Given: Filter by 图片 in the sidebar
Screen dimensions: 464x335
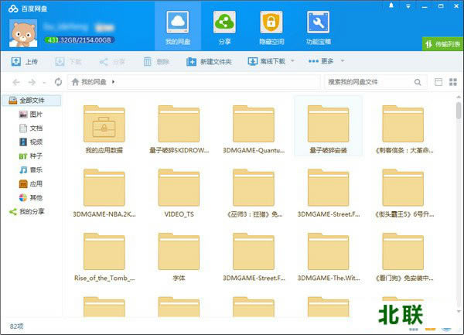Looking at the screenshot, I should (x=31, y=115).
